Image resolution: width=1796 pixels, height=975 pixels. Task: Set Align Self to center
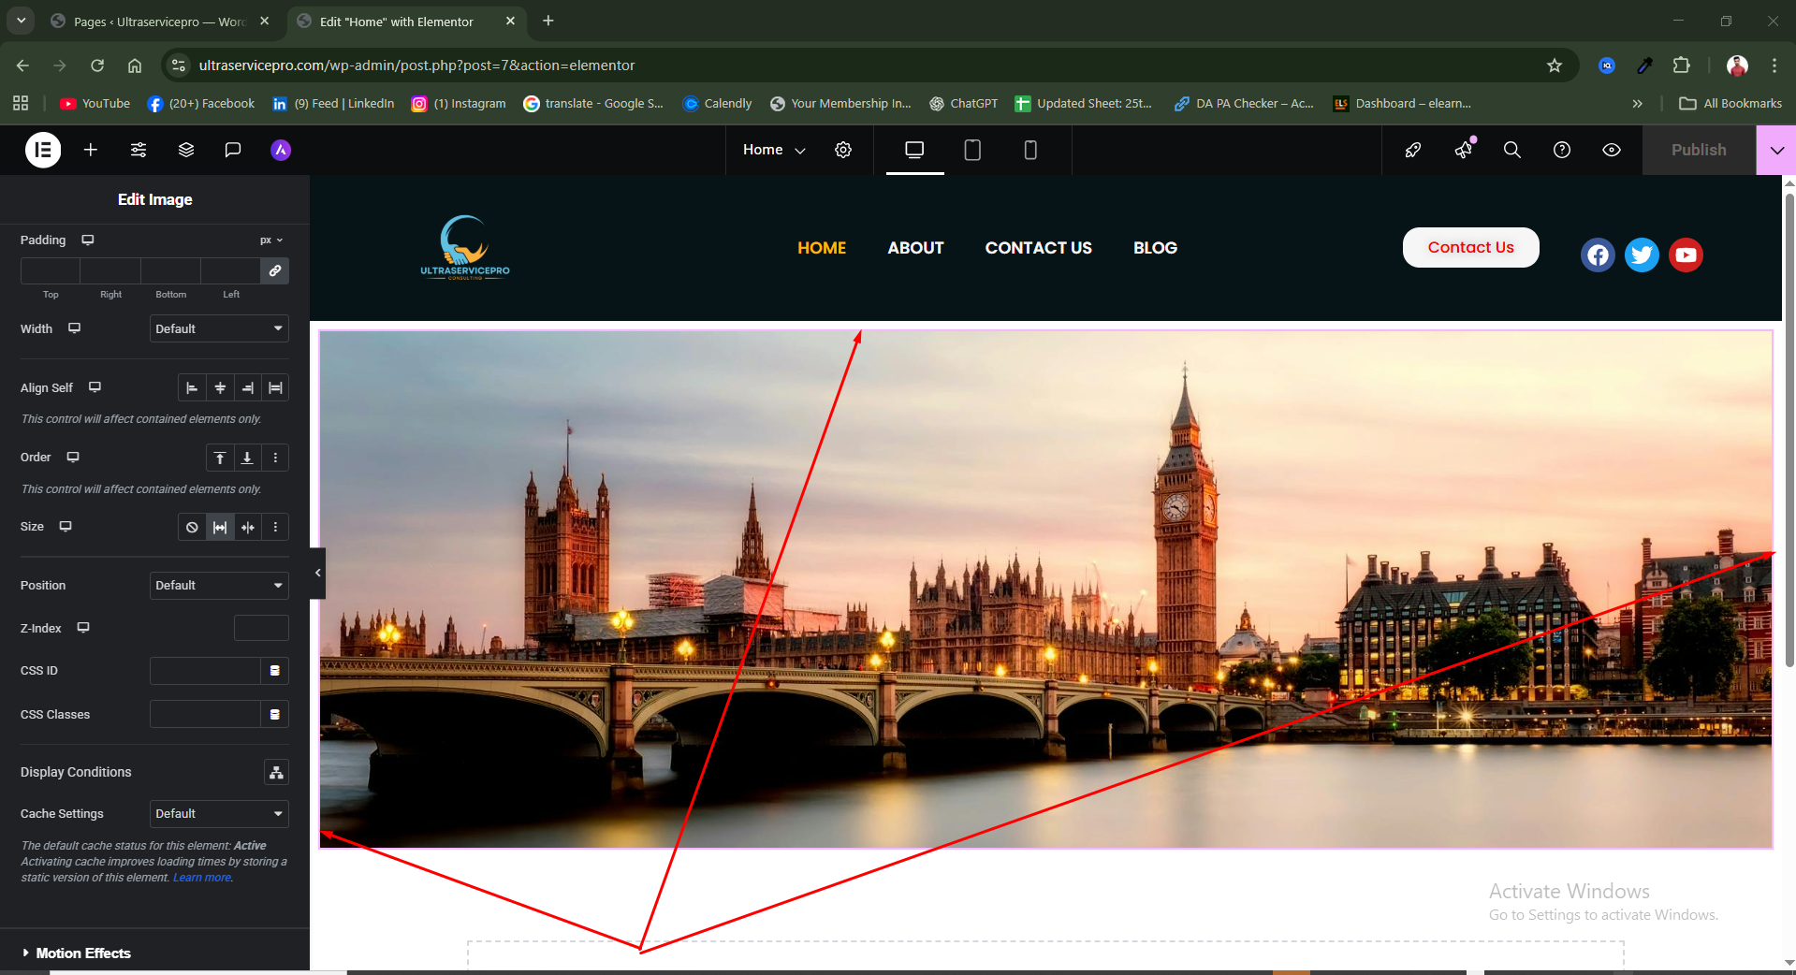click(220, 387)
